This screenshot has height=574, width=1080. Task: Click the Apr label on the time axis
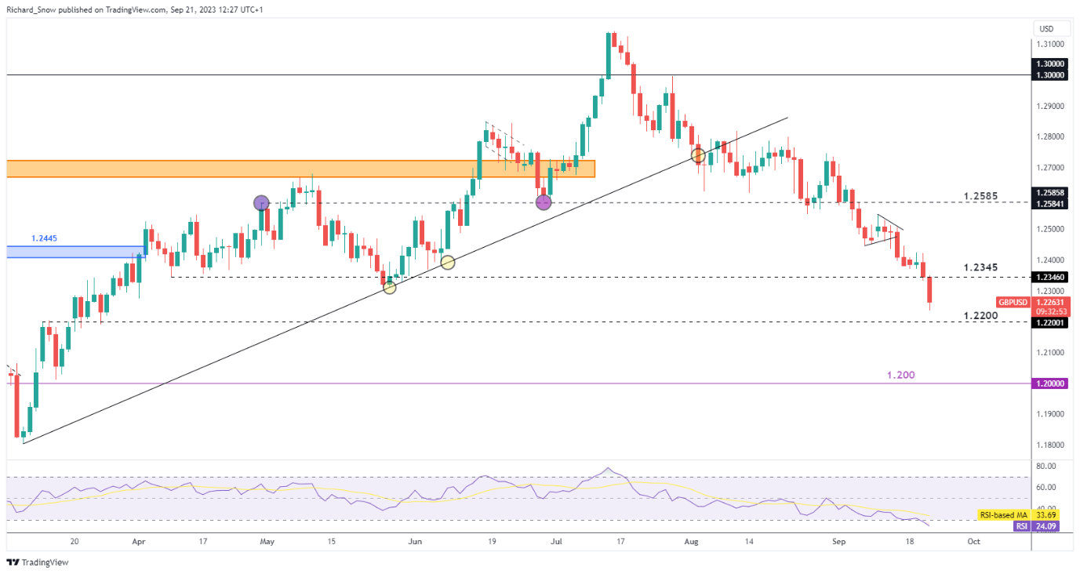click(x=139, y=541)
